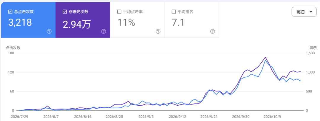Open help icon on 总点击次数 card
This screenshot has height=121, width=320.
pyautogui.click(x=49, y=31)
